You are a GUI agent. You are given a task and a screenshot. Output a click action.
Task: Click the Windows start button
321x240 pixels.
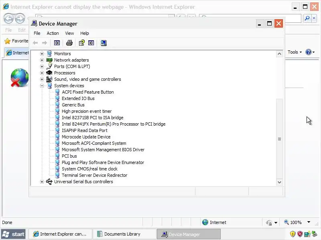[13, 234]
